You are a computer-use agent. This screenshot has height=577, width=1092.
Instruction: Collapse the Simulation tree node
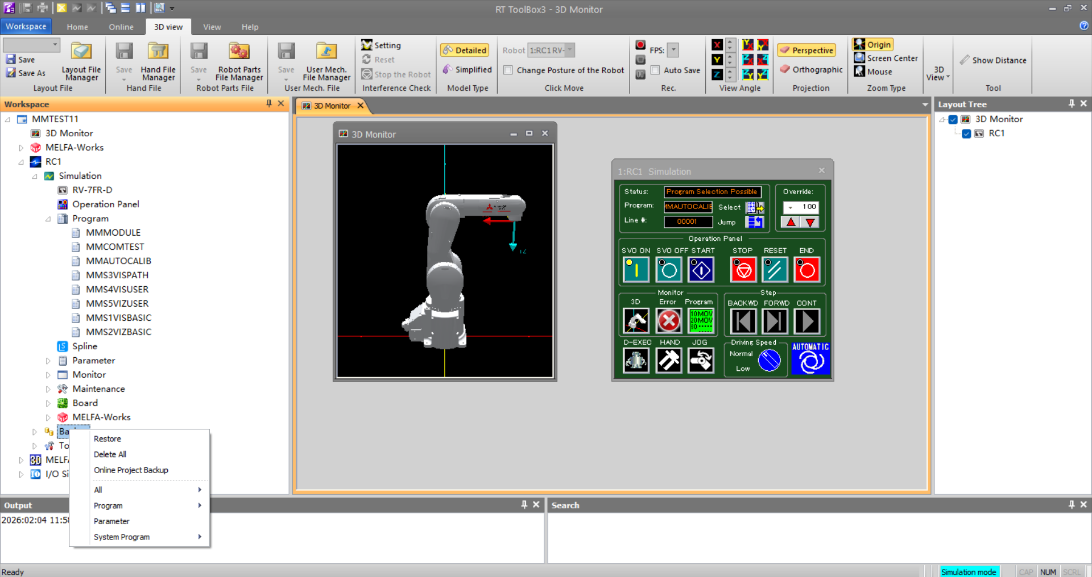pos(35,176)
